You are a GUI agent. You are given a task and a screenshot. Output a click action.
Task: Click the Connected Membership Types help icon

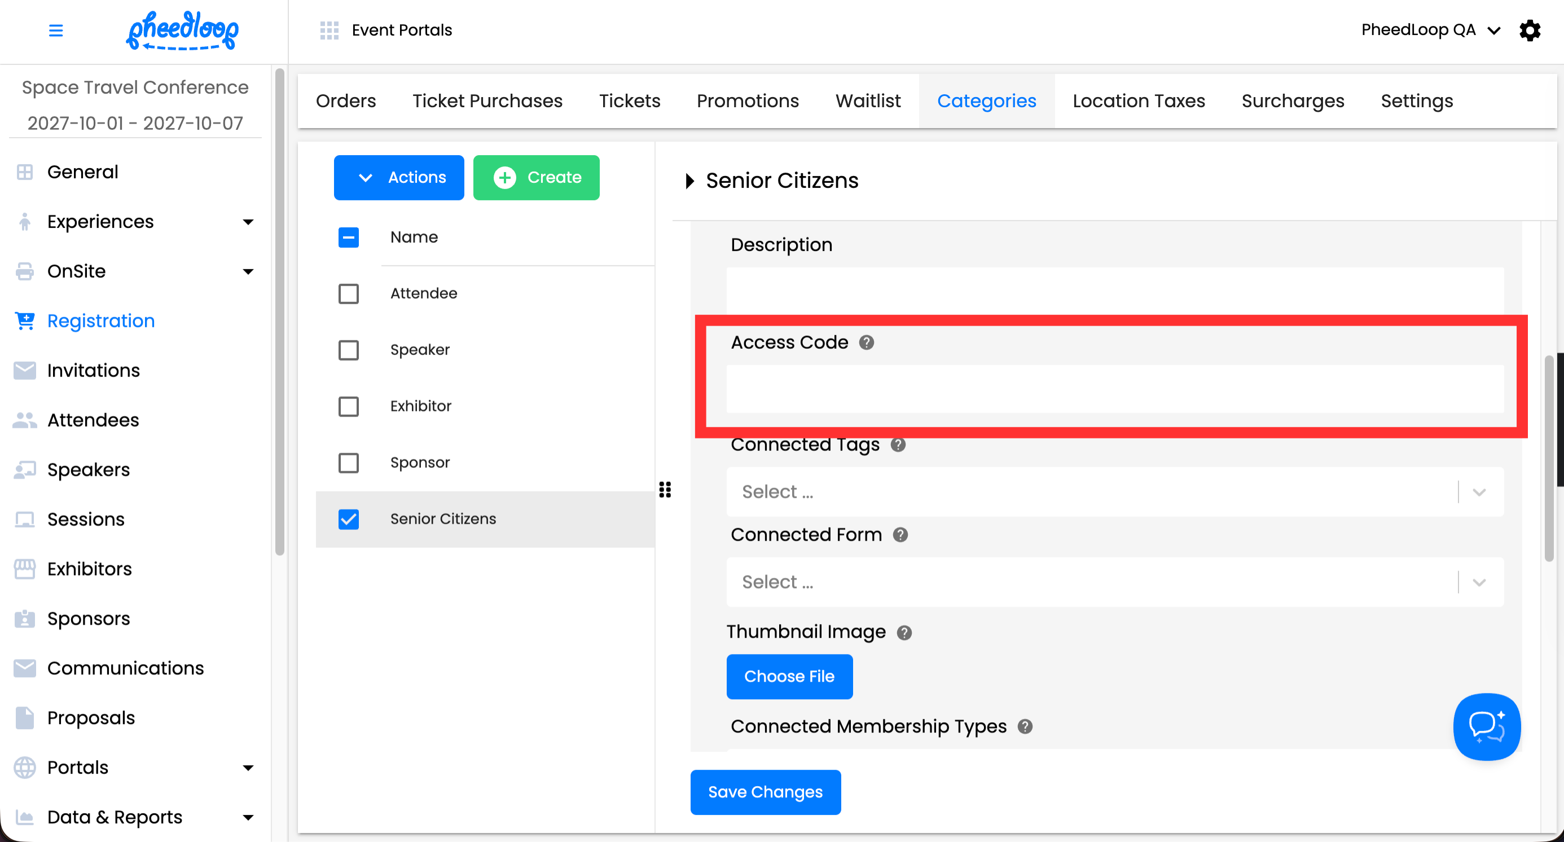[1025, 727]
